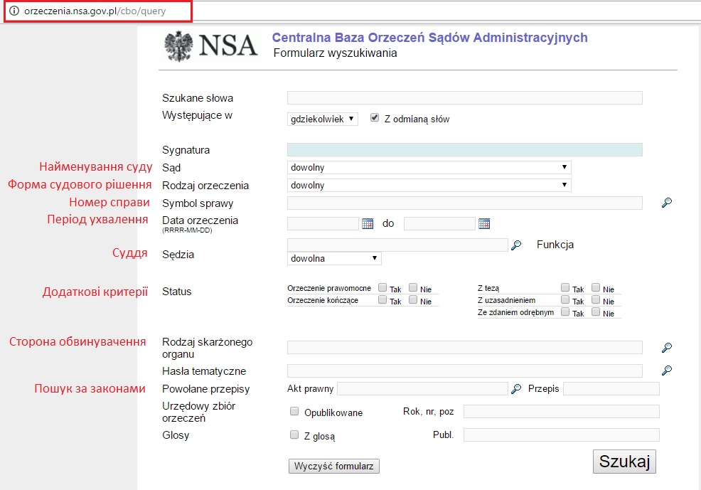This screenshot has height=490, width=701.
Task: Click magnifier icon next to Sędzia field
Action: [516, 245]
